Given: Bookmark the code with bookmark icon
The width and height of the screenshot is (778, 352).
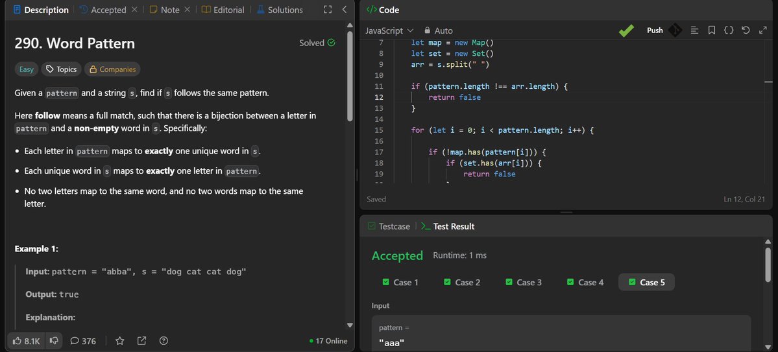Looking at the screenshot, I should click(712, 30).
